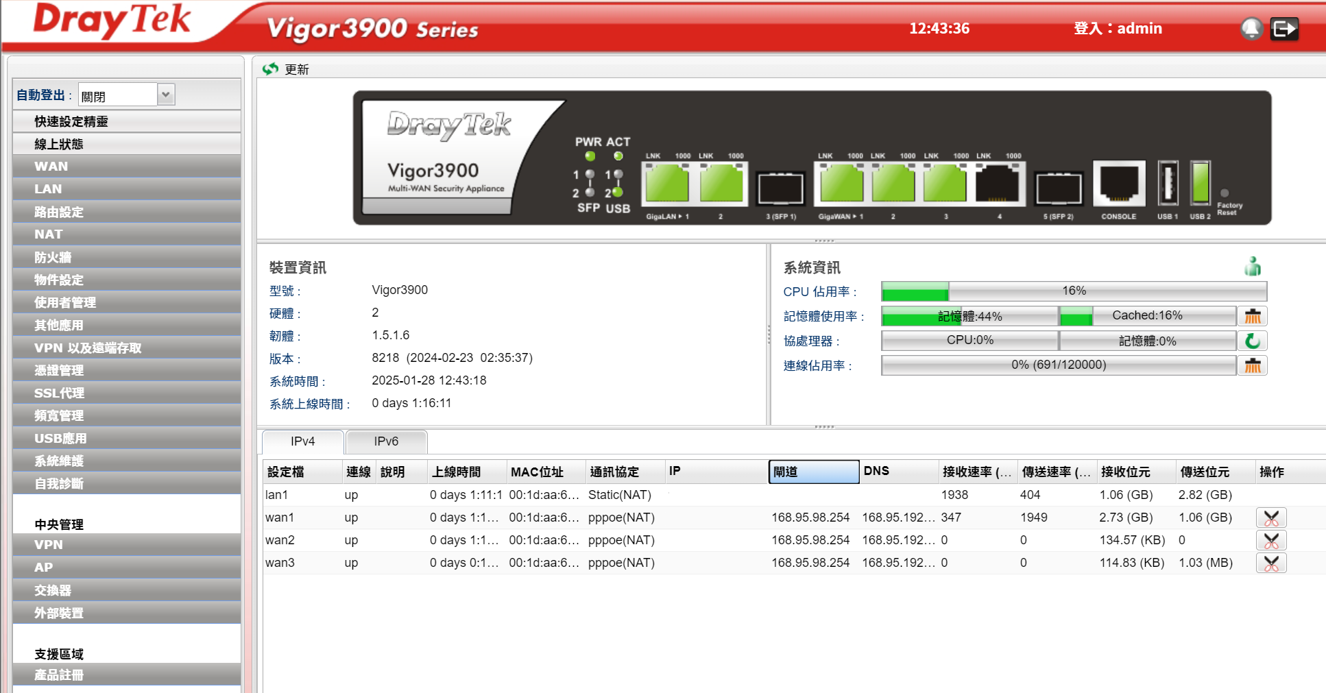Screen dimensions: 1326x693
Task: Expand the WAN menu section
Action: pos(126,166)
